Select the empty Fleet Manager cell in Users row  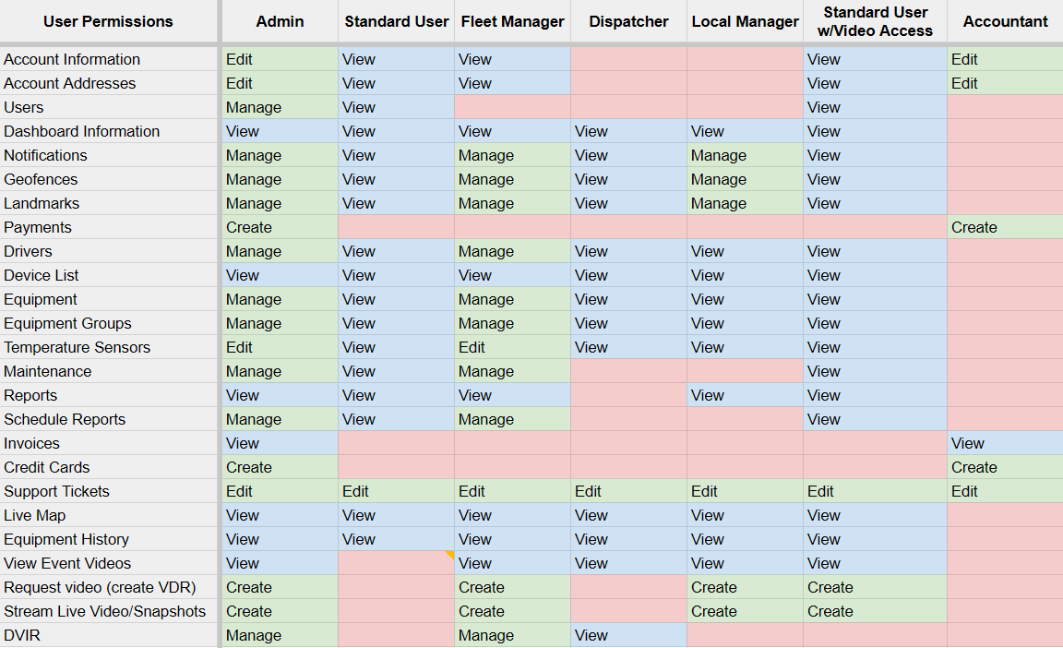click(x=512, y=107)
